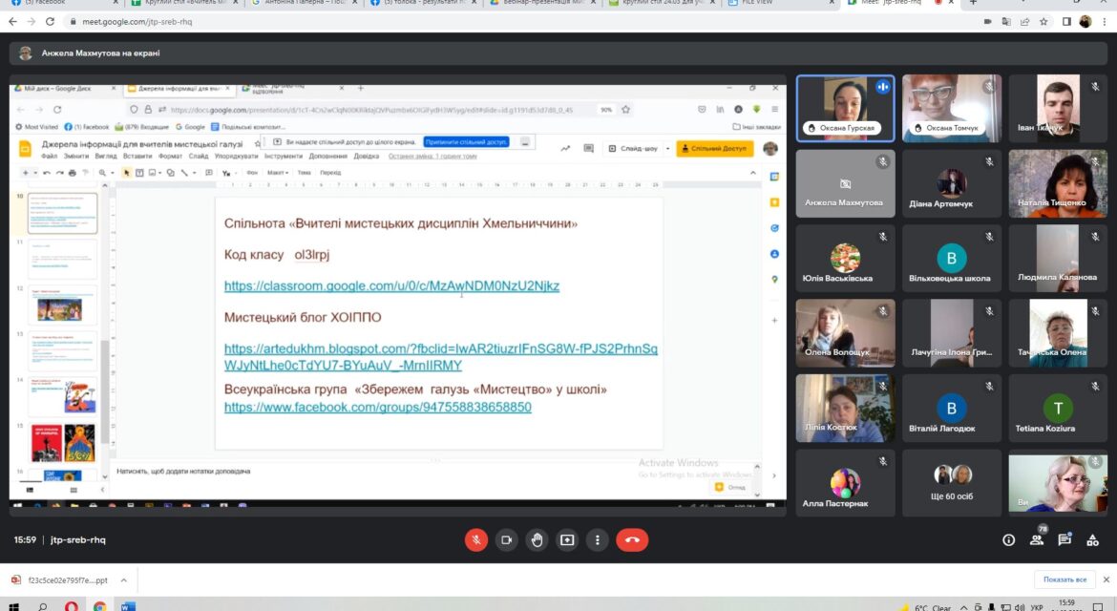Viewport: 1117px width, 611px height.
Task: Bookmark this page with star icon
Action: point(1043,21)
